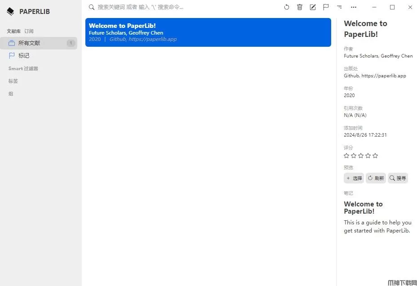
Task: Switch to the 订阅 feeds tab
Action: click(x=29, y=31)
